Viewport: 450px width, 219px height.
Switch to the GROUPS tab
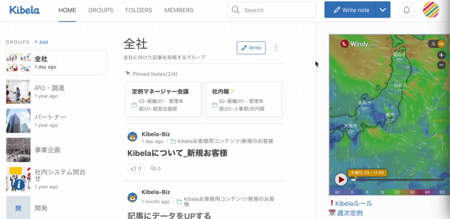coord(101,10)
